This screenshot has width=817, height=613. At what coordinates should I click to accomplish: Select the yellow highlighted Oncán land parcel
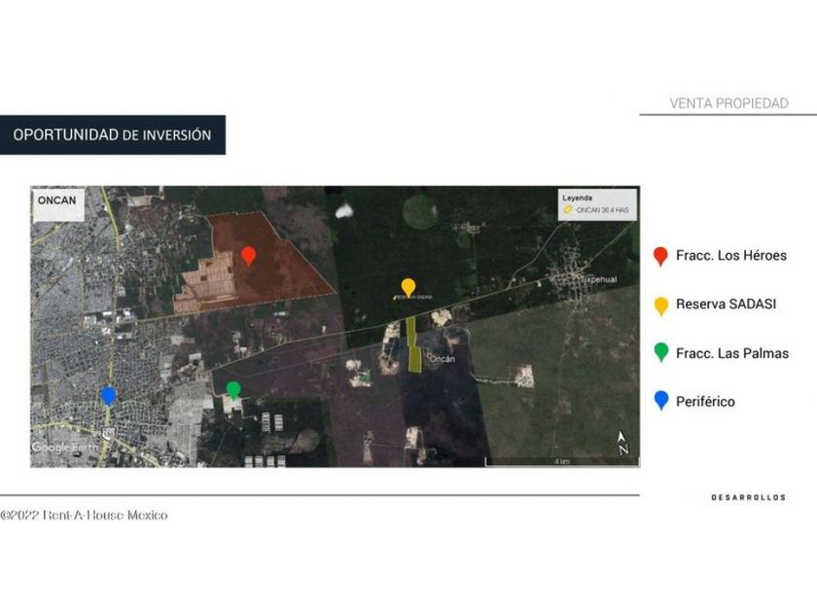(x=413, y=344)
